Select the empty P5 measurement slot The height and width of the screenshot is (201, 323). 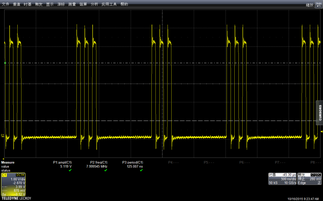tap(209, 162)
